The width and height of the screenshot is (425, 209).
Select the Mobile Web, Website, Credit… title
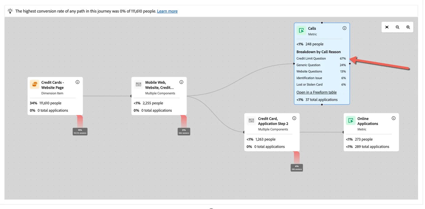click(159, 85)
